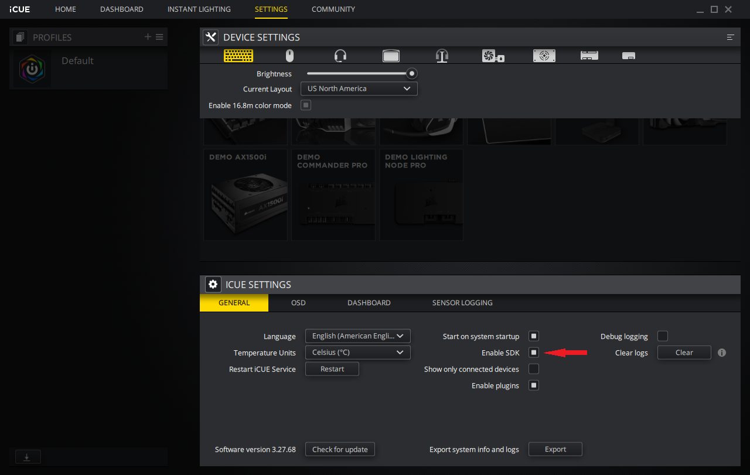This screenshot has width=750, height=475.
Task: Click the Brightness slider handle
Action: click(412, 73)
